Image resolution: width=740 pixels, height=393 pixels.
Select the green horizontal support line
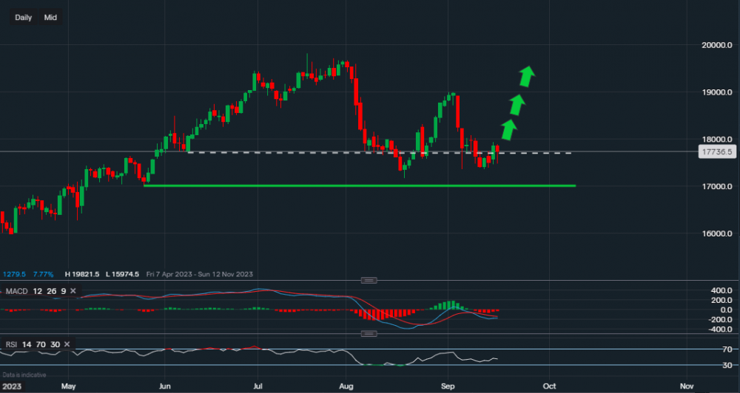[x=359, y=185]
